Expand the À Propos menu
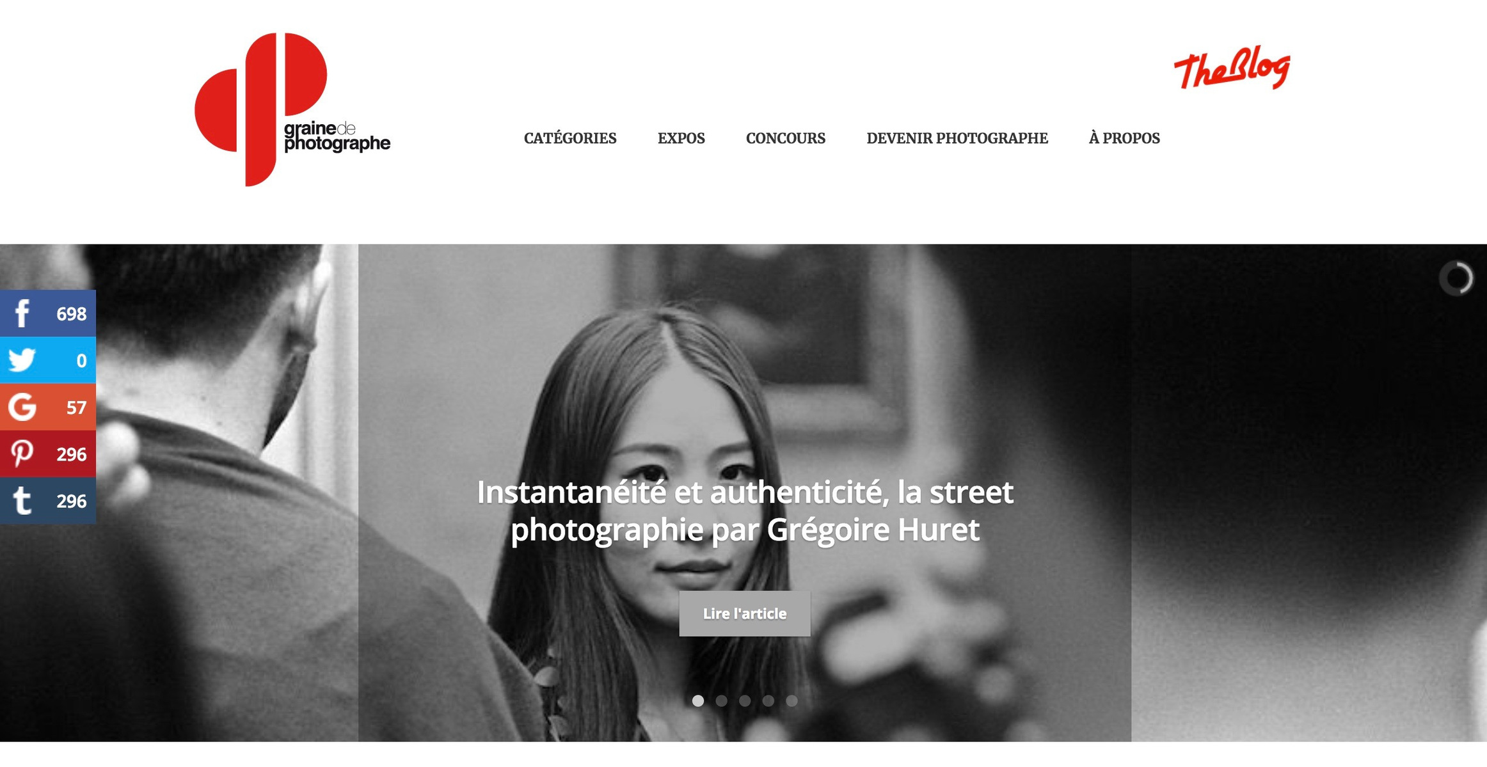This screenshot has height=767, width=1487. pyautogui.click(x=1124, y=138)
